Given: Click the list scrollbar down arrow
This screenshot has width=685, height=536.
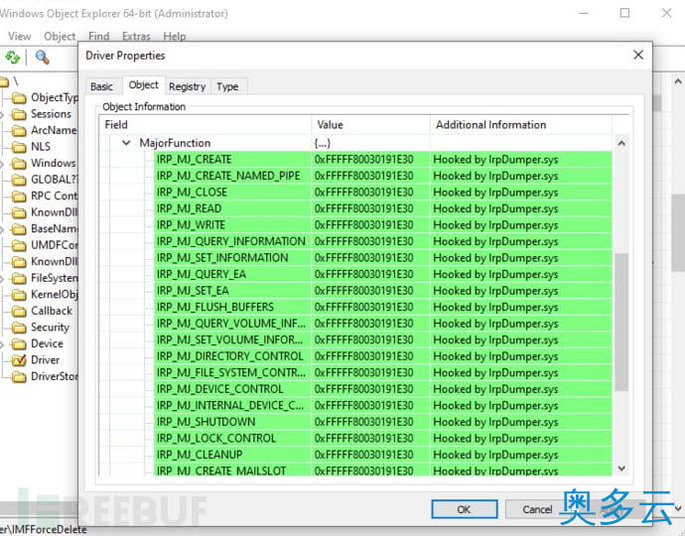Looking at the screenshot, I should coord(621,469).
